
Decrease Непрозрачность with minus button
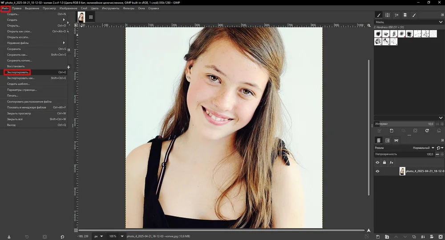(437, 154)
